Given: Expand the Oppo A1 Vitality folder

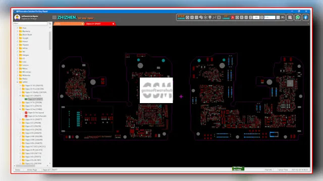Looking at the screenshot, I should click(x=20, y=92).
